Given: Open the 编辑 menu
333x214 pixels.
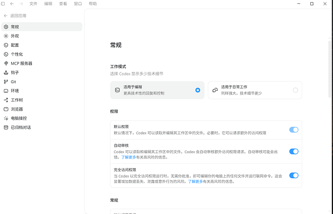Looking at the screenshot, I should 48,3.
